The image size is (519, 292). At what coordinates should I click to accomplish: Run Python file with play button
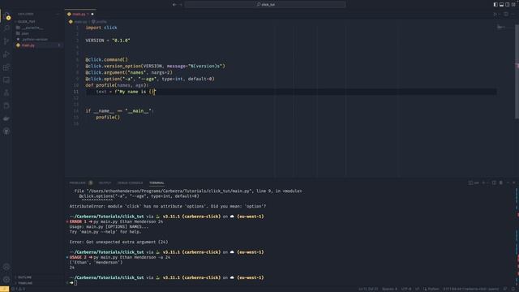click(495, 15)
